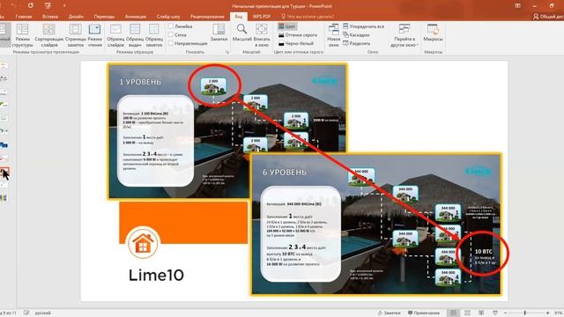Click the Tell Me search box
The image size is (564, 317).
[308, 17]
